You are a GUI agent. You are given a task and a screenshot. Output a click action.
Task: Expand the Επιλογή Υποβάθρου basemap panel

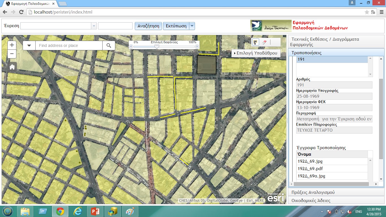pos(256,53)
